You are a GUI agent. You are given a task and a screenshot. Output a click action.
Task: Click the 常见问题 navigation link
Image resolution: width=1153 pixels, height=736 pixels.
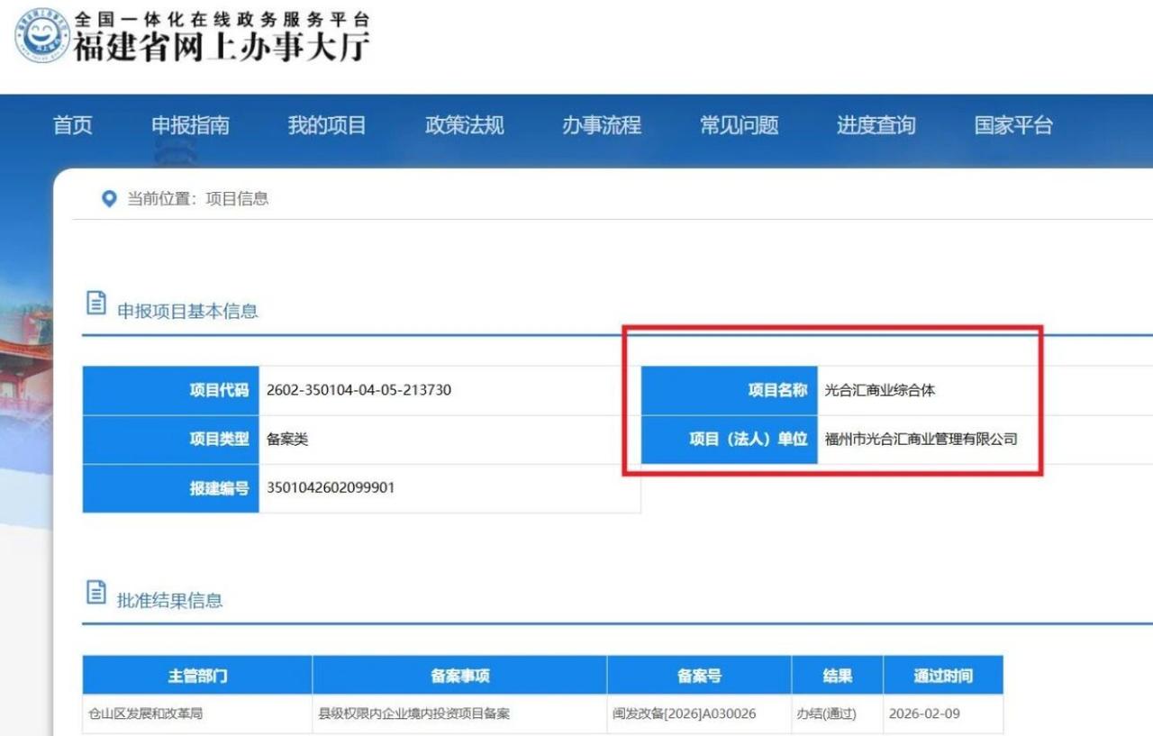click(738, 125)
